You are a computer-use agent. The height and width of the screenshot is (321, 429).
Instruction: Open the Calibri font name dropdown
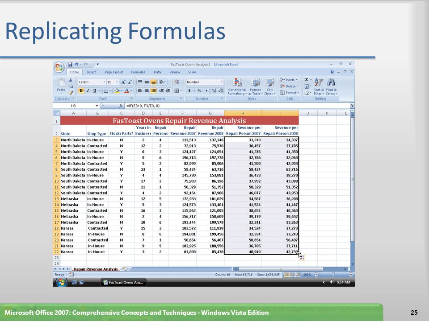(x=104, y=82)
